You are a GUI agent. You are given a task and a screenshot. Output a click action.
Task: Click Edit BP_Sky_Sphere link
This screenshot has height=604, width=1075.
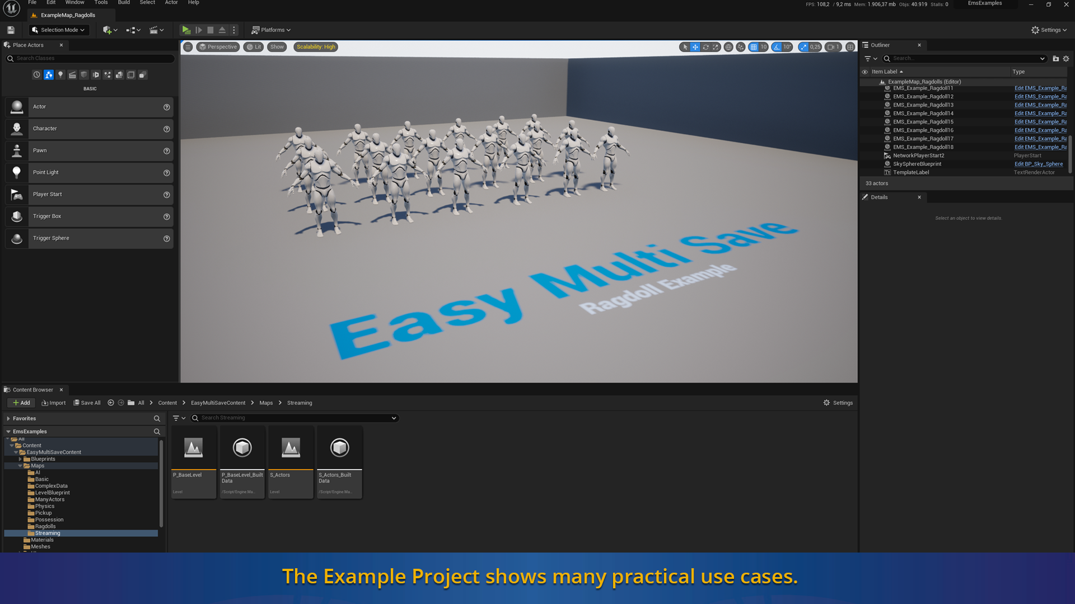point(1038,164)
